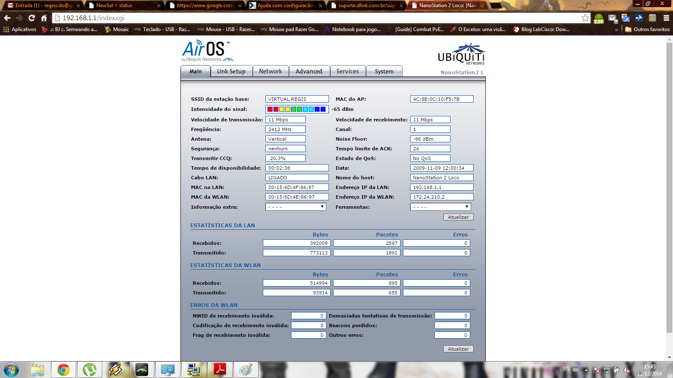Bookmark this page with the star icon

[x=585, y=18]
